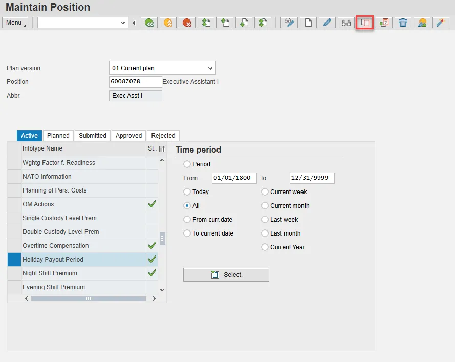
Task: Open the Menu dropdown button
Action: [x=15, y=23]
